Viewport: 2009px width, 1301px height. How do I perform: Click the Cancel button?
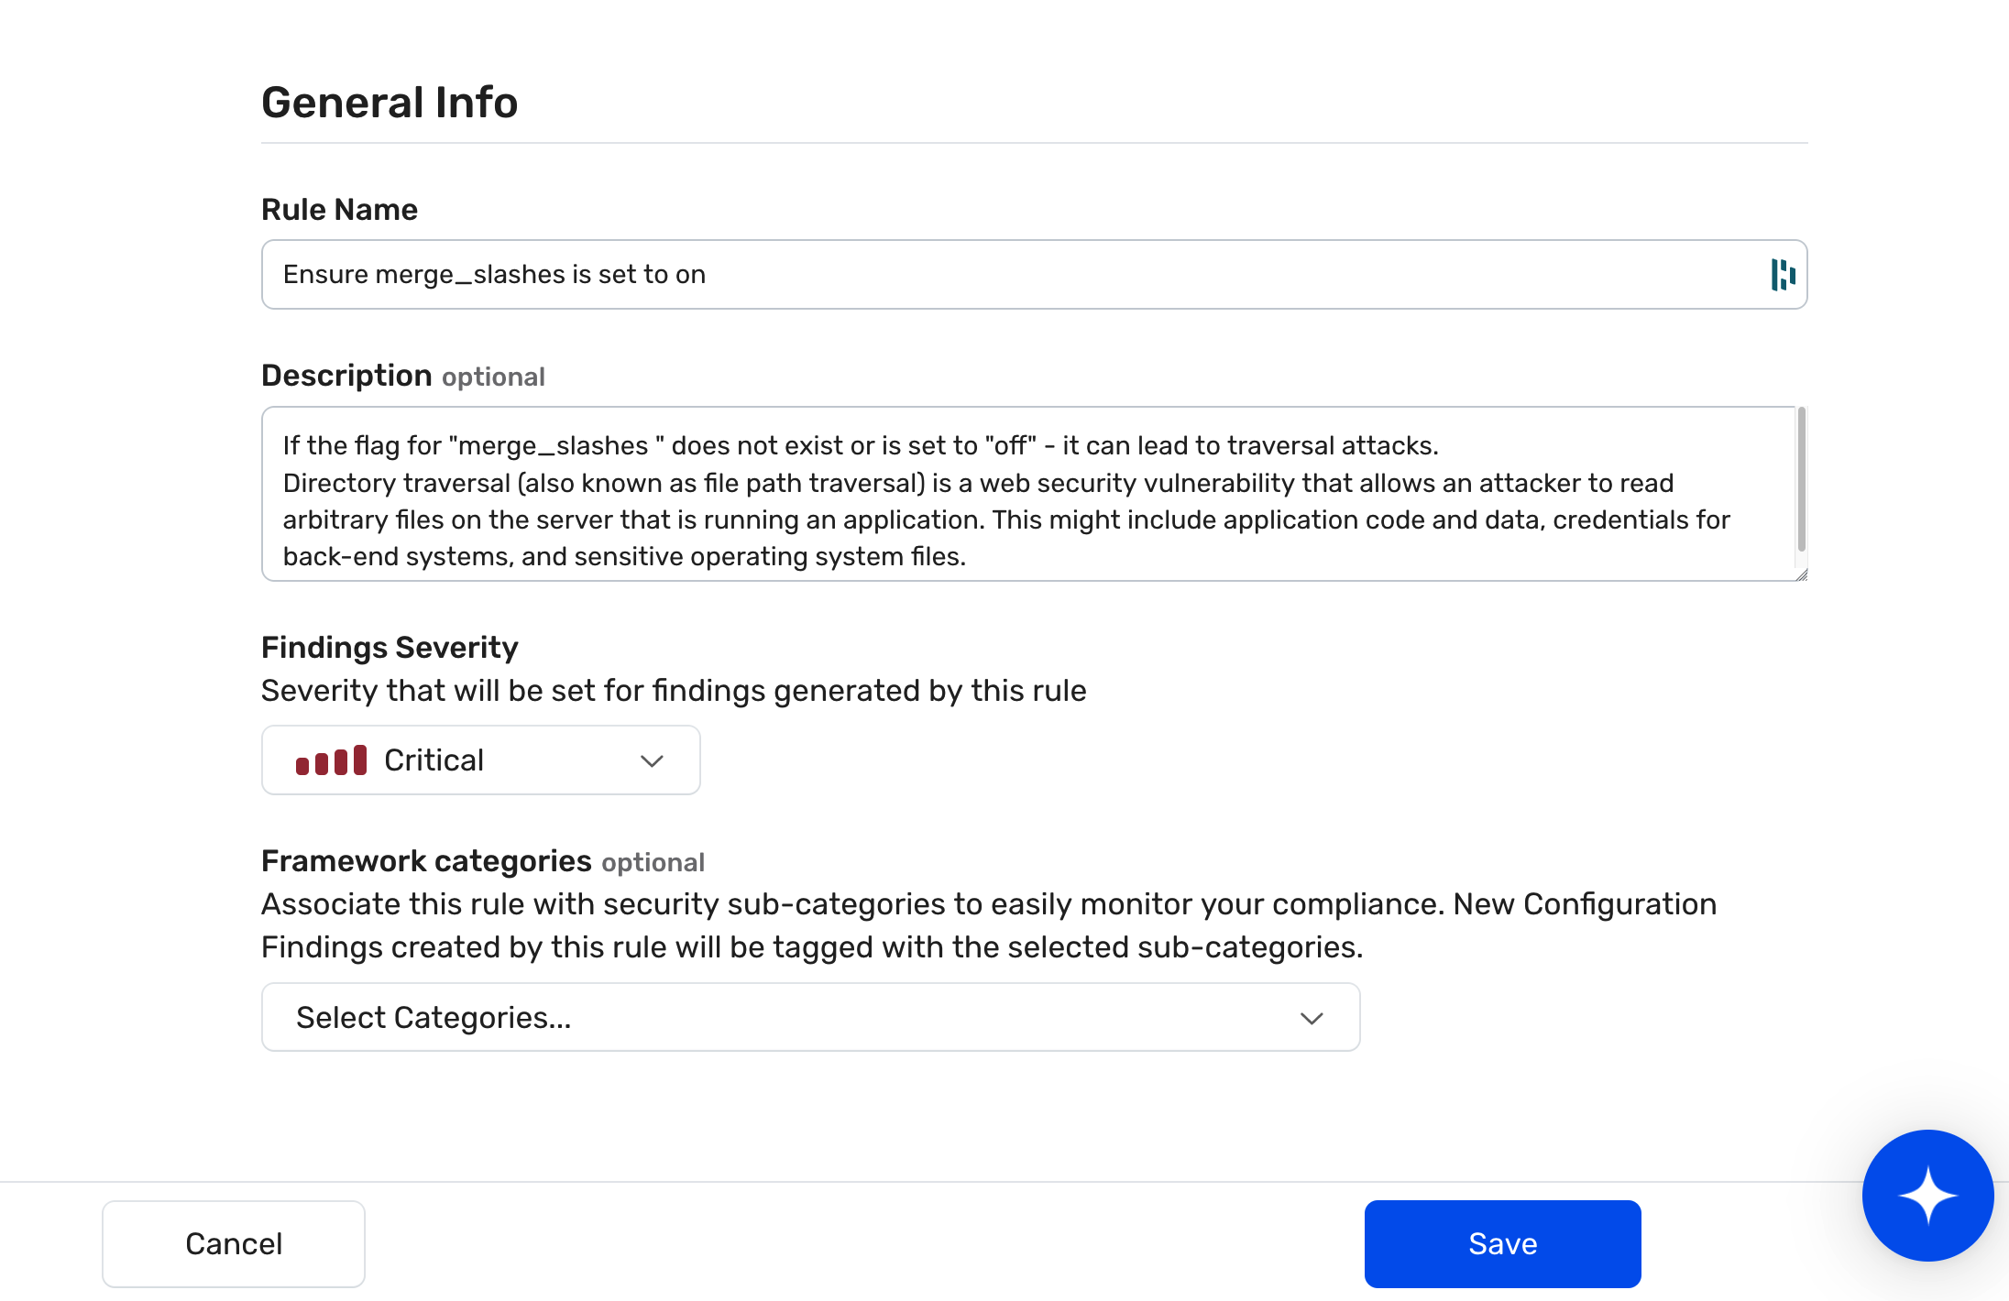click(234, 1243)
